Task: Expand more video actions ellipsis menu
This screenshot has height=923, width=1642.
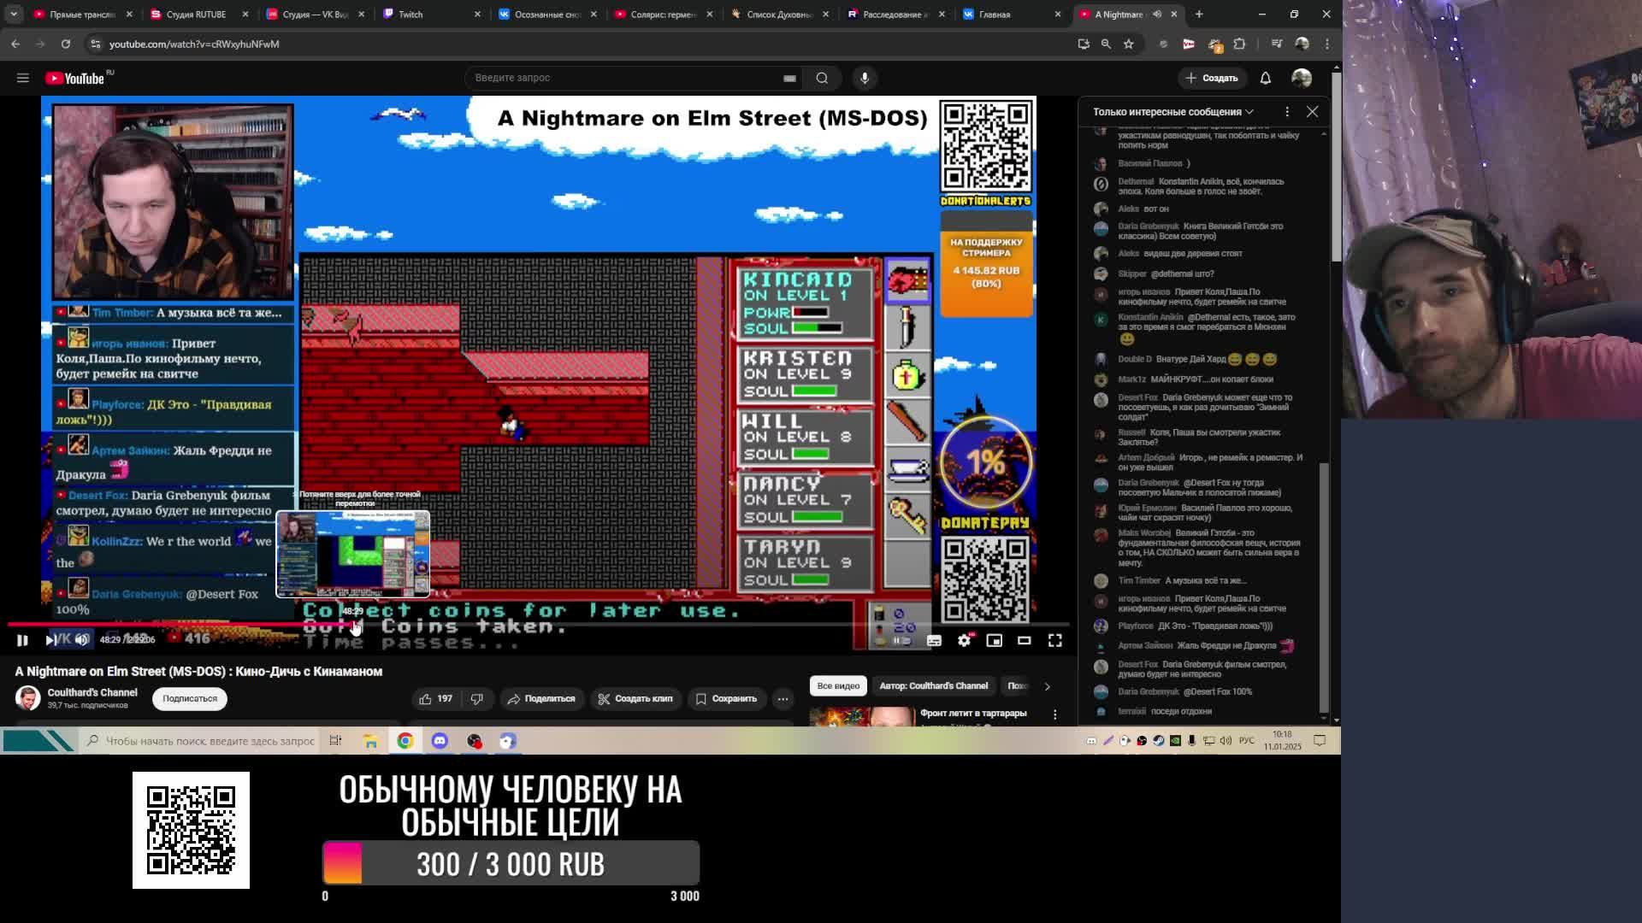Action: tap(783, 699)
